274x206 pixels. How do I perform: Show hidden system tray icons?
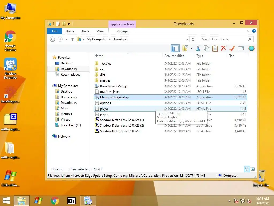(229, 201)
